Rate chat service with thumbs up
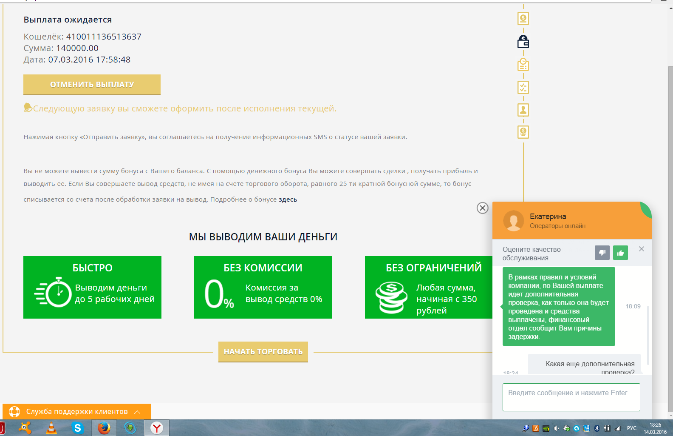The image size is (673, 436). pyautogui.click(x=620, y=253)
